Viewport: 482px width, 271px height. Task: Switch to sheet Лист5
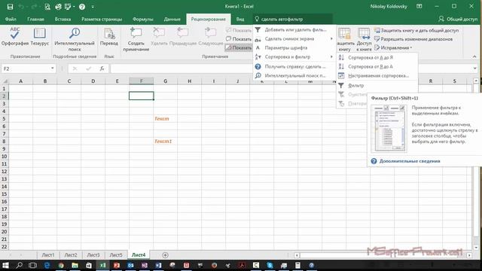[116, 255]
